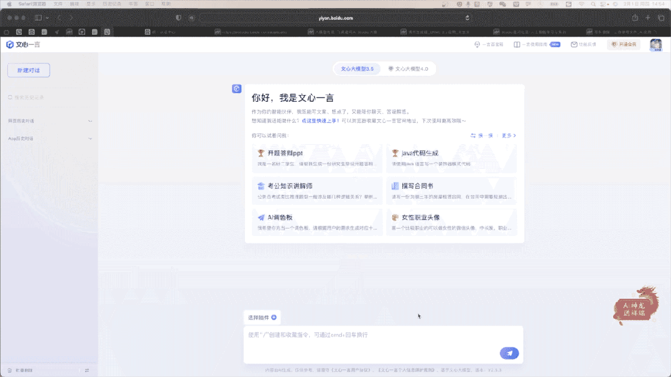Open 一言使用指南 in the header
671x377 pixels.
pos(537,45)
